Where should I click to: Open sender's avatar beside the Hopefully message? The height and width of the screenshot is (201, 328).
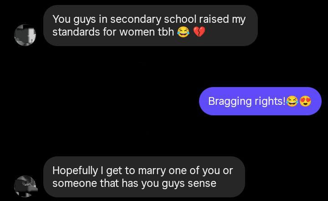tap(26, 186)
